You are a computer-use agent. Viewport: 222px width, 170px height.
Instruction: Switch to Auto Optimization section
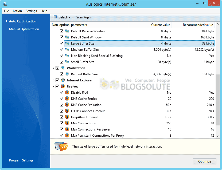[x=23, y=21]
